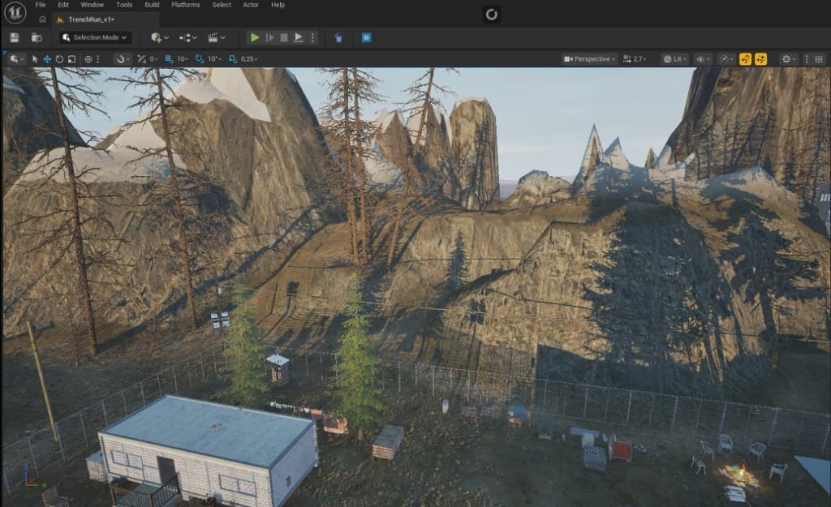Open grid snap size 10 dropdown
831x507 pixels.
coord(183,58)
